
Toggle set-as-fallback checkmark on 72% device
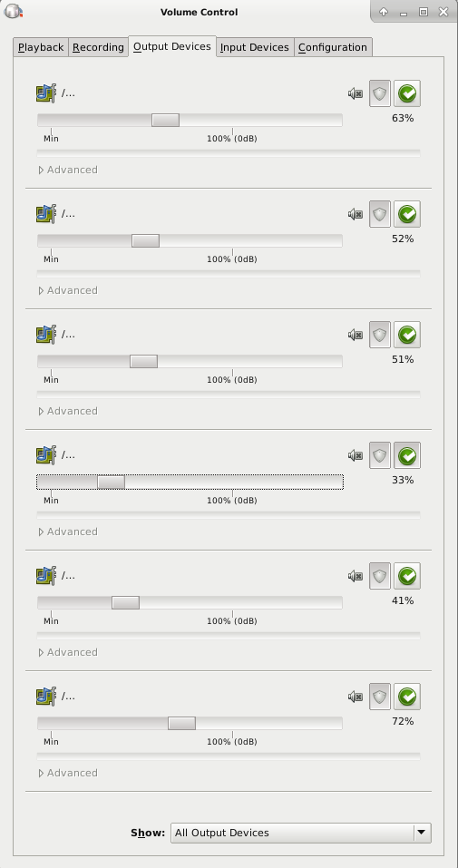point(407,697)
